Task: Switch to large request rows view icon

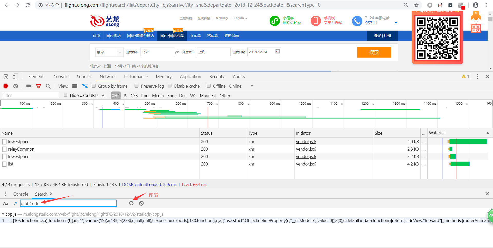Action: [75, 86]
